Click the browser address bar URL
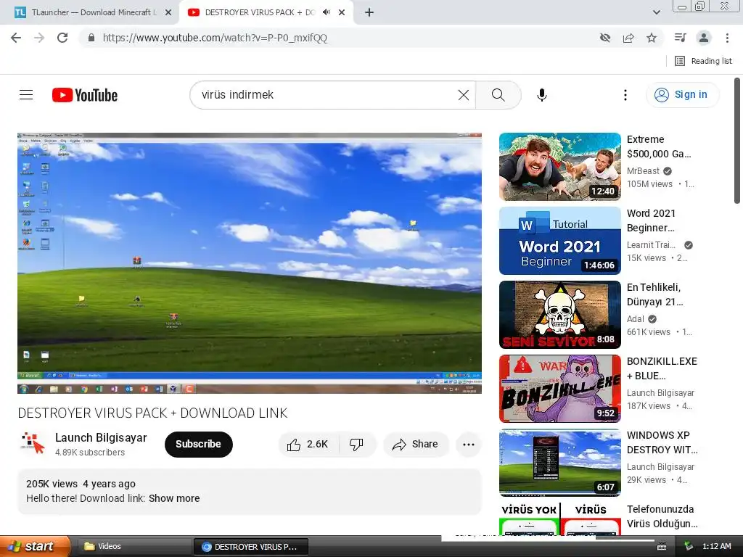 (x=215, y=38)
